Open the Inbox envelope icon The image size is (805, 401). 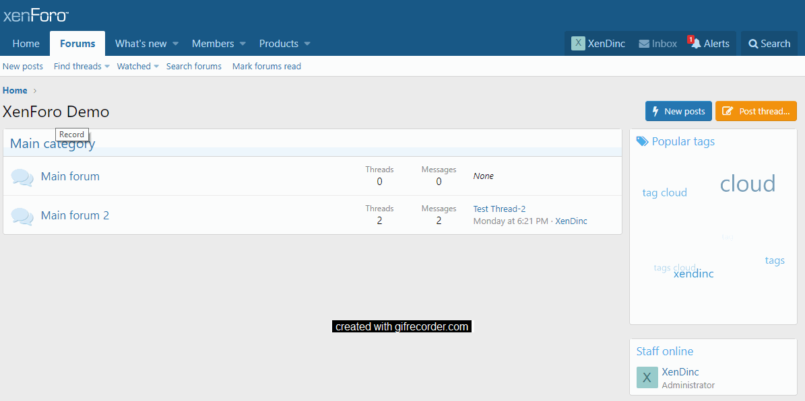coord(644,44)
